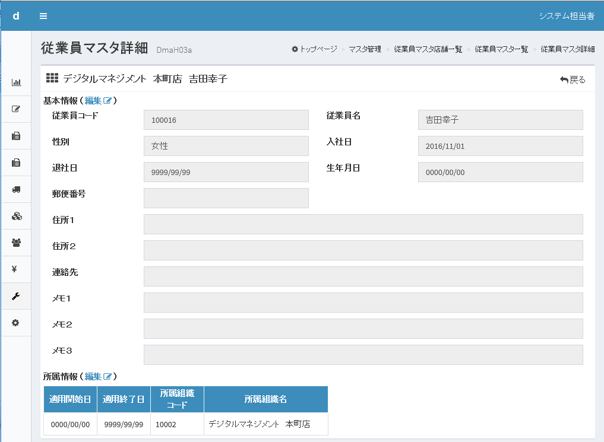Open the second calculator sidebar icon
The height and width of the screenshot is (442, 604).
click(16, 163)
